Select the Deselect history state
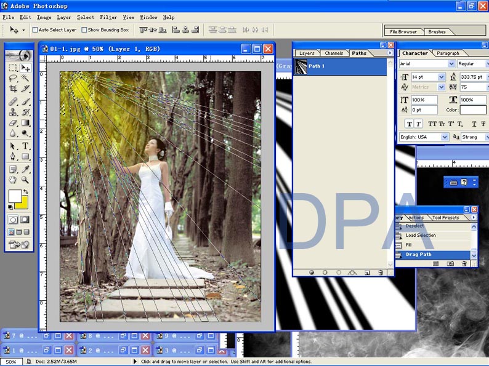Image resolution: width=489 pixels, height=366 pixels. tap(433, 226)
